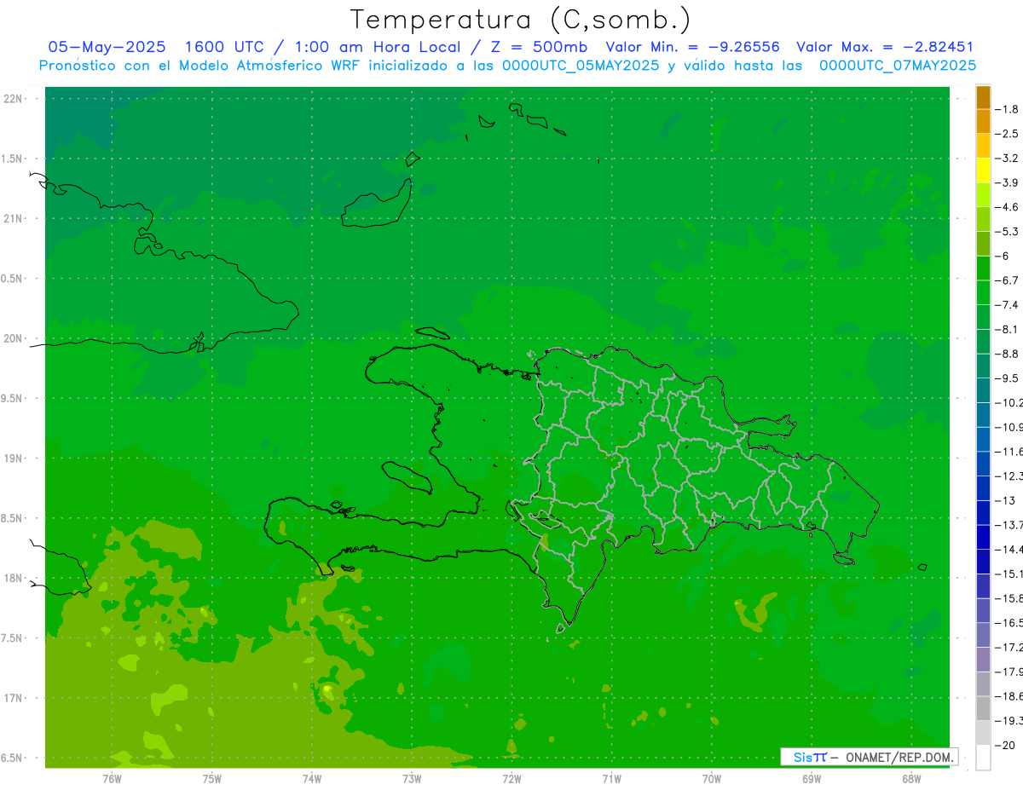Pick the dark orange swatch above -1.8

[x=983, y=97]
